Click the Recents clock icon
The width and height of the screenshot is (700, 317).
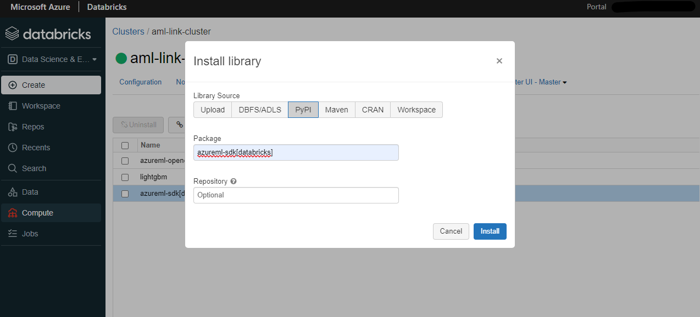coord(13,148)
